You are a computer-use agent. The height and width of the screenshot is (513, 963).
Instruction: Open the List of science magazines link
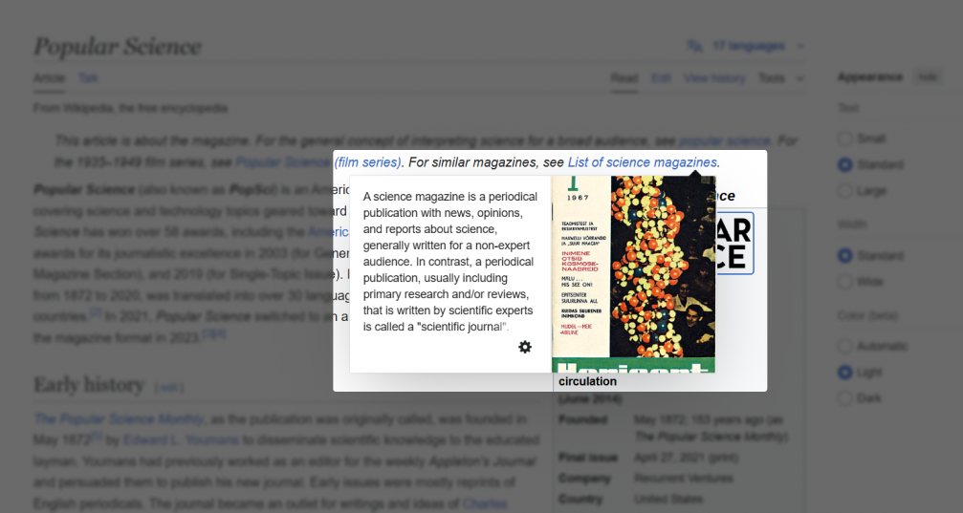[642, 162]
